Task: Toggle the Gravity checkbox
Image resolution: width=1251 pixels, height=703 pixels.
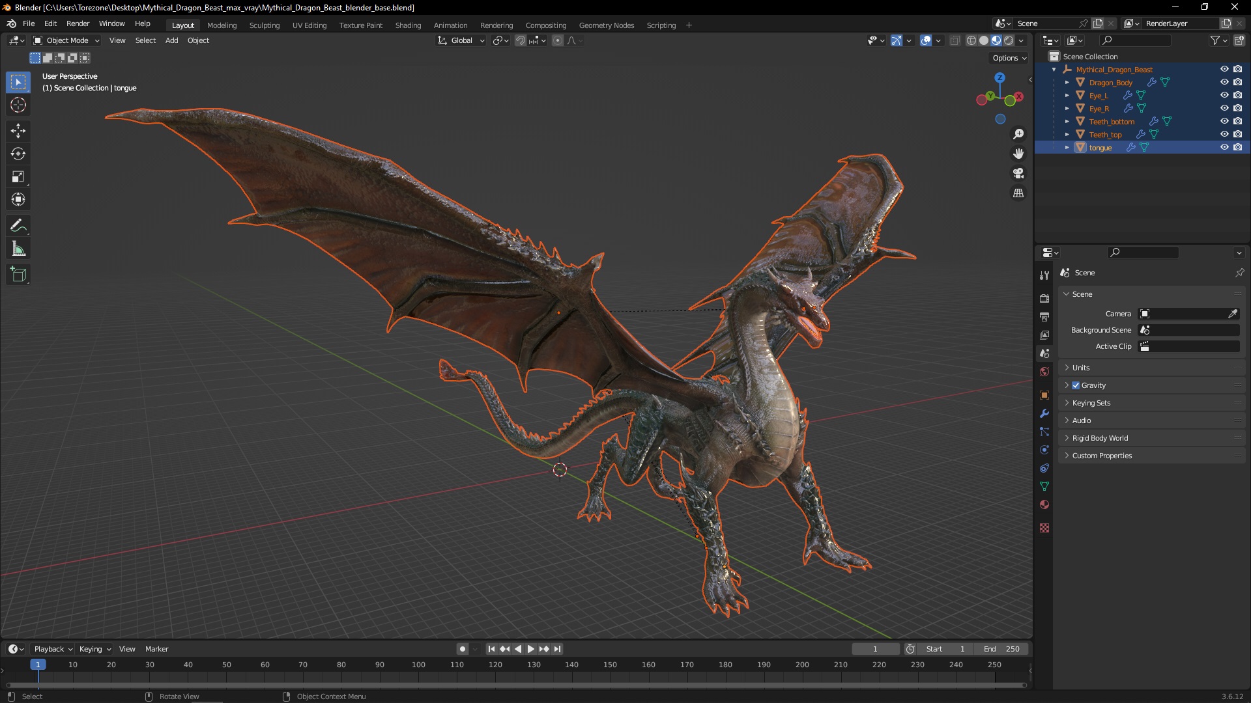Action: click(x=1076, y=385)
